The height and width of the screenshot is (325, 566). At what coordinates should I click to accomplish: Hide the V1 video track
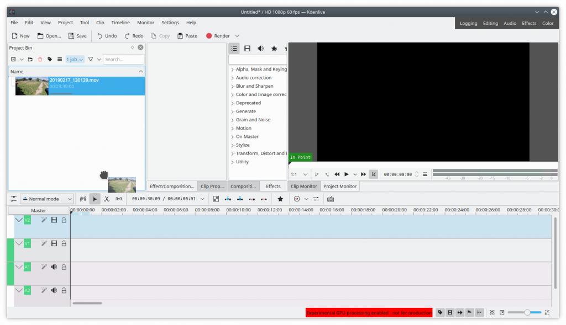click(x=54, y=243)
